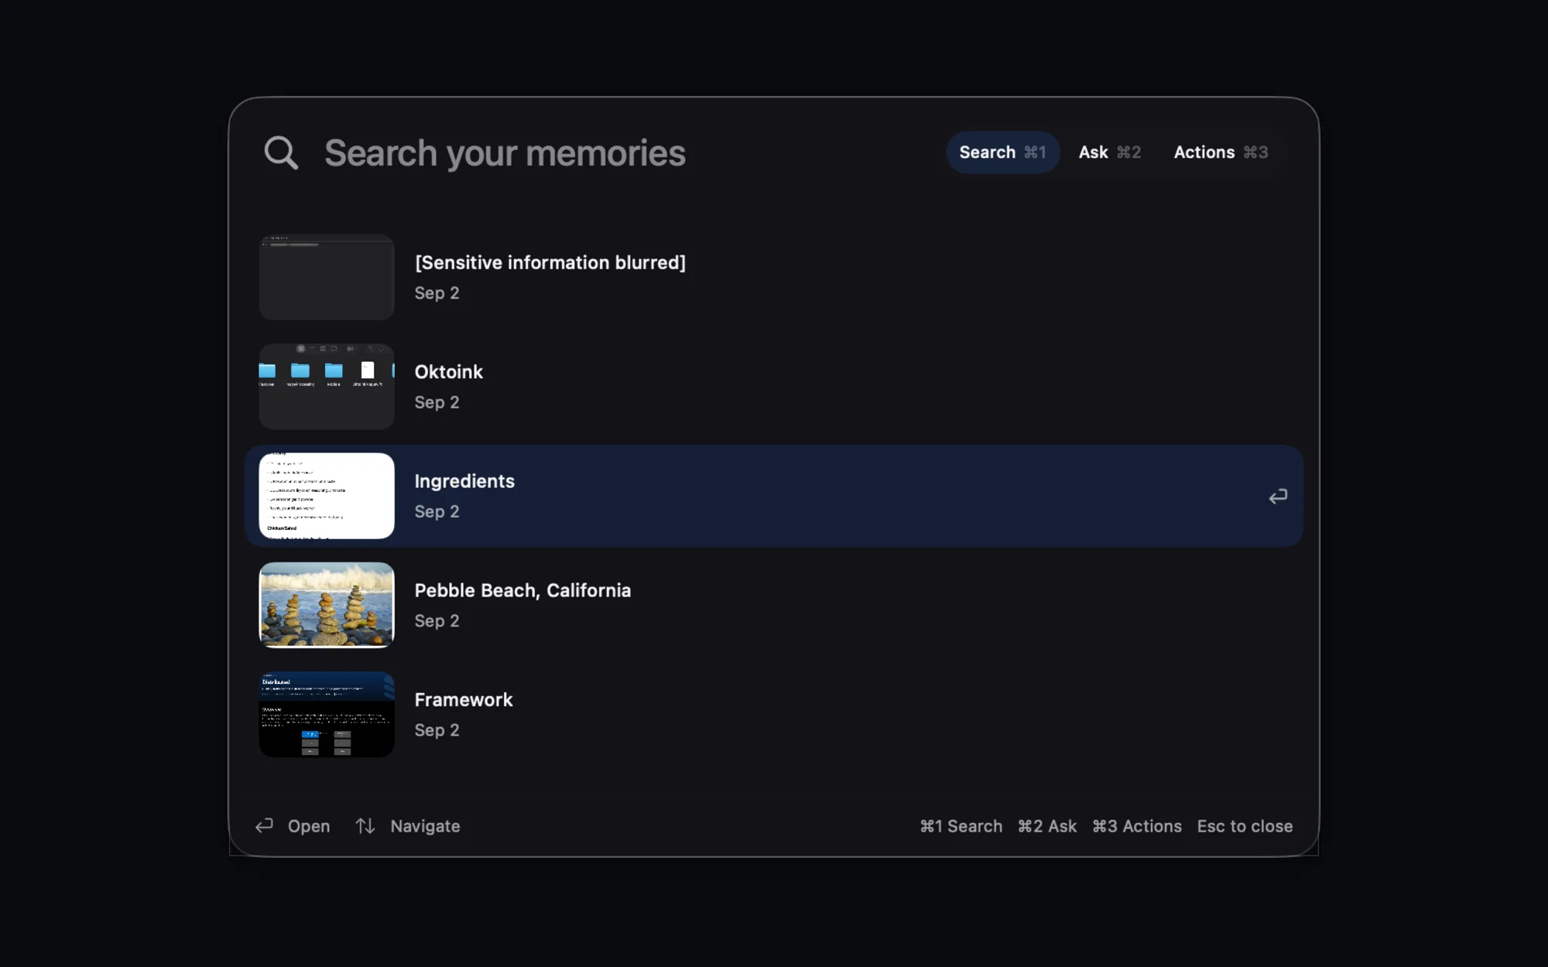Click the Sep 2 date under Pebble Beach
Screen dimensions: 1548x967
tap(437, 621)
